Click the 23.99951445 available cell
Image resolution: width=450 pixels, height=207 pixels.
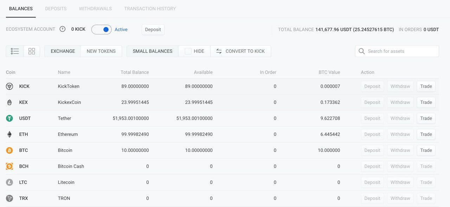(x=199, y=102)
